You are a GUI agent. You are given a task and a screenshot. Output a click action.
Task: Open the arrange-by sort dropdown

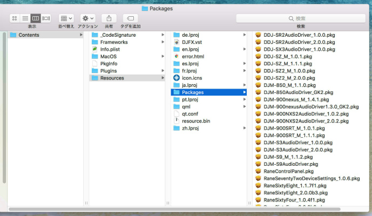pyautogui.click(x=66, y=18)
